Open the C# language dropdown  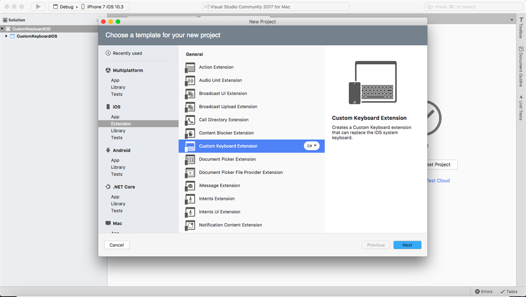pyautogui.click(x=312, y=146)
